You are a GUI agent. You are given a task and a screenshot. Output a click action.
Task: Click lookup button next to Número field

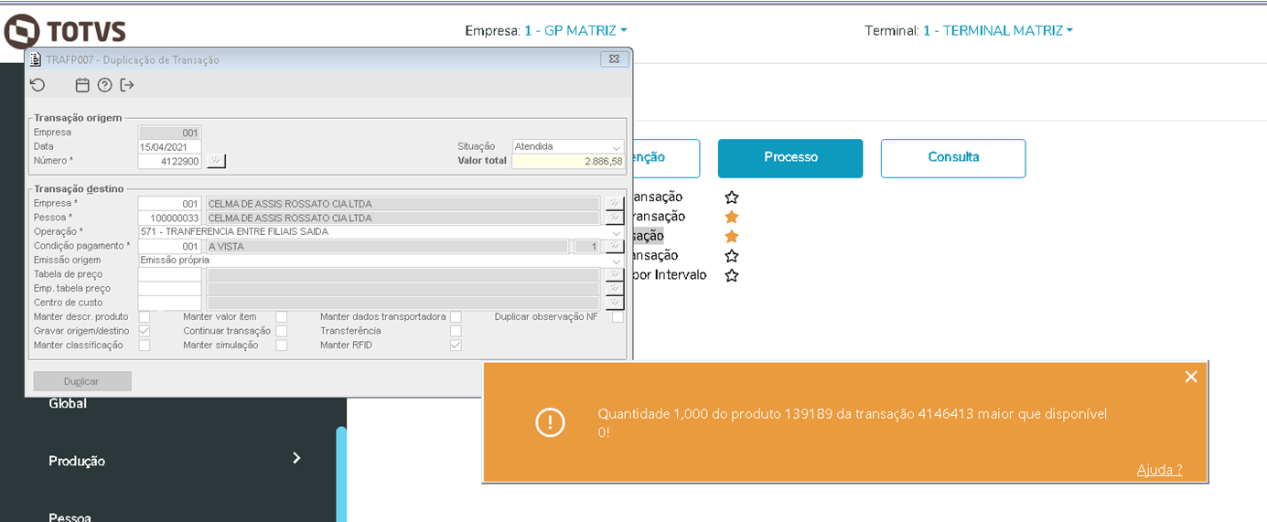click(x=215, y=161)
